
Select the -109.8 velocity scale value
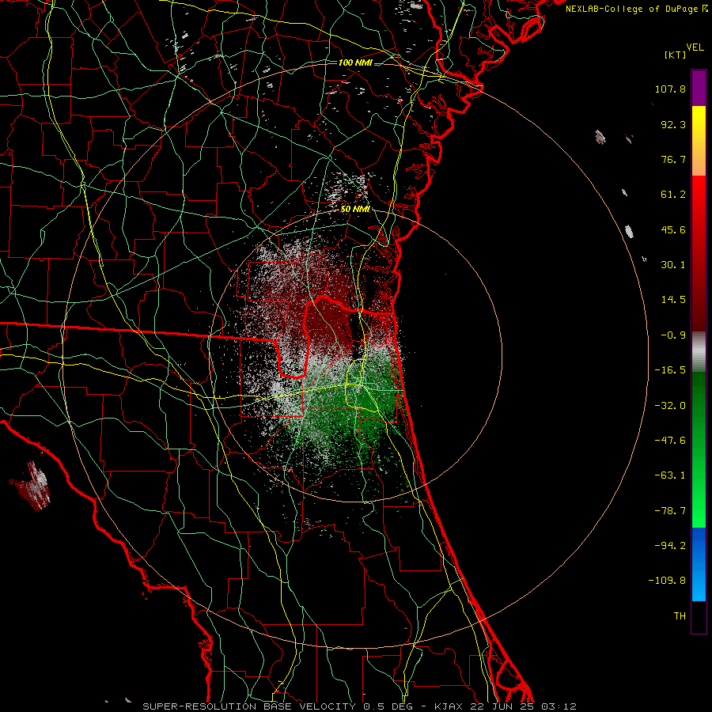[x=667, y=581]
